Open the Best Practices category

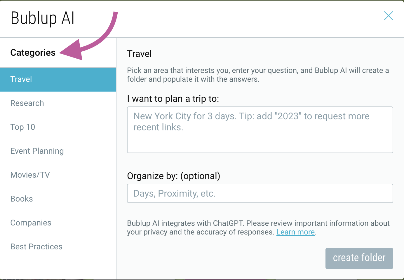[x=36, y=246]
